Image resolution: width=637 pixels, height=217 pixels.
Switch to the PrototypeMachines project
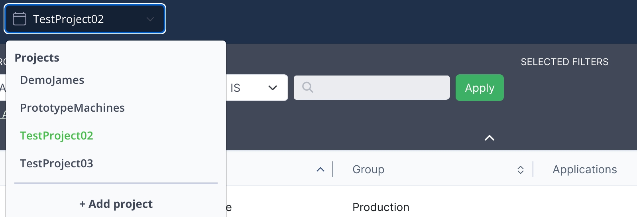pos(72,108)
